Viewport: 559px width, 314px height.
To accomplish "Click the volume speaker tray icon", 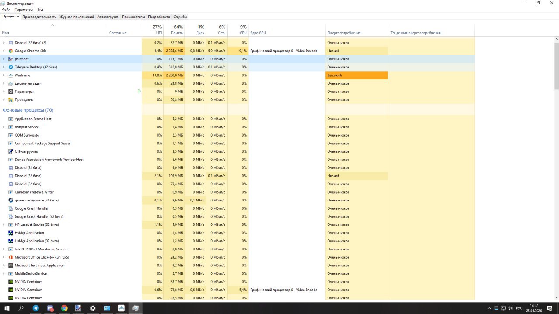I will coord(510,308).
